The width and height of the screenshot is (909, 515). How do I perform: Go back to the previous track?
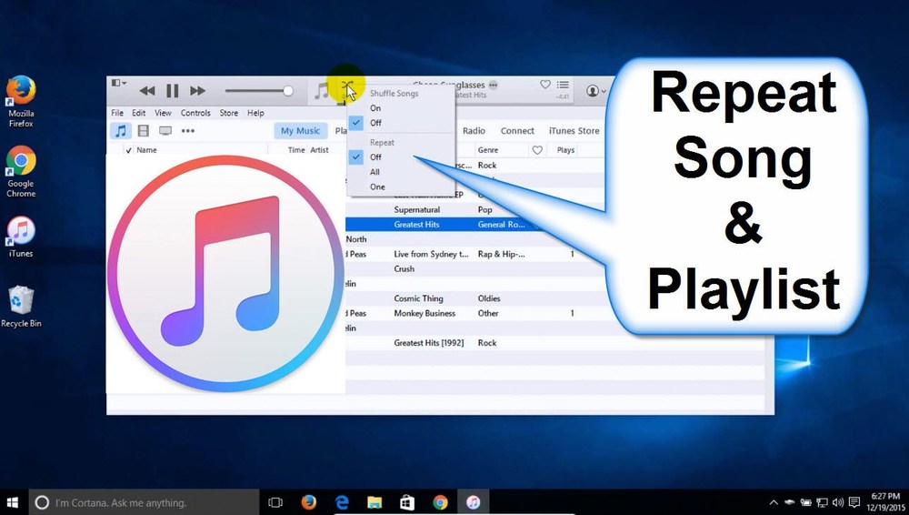tap(146, 91)
